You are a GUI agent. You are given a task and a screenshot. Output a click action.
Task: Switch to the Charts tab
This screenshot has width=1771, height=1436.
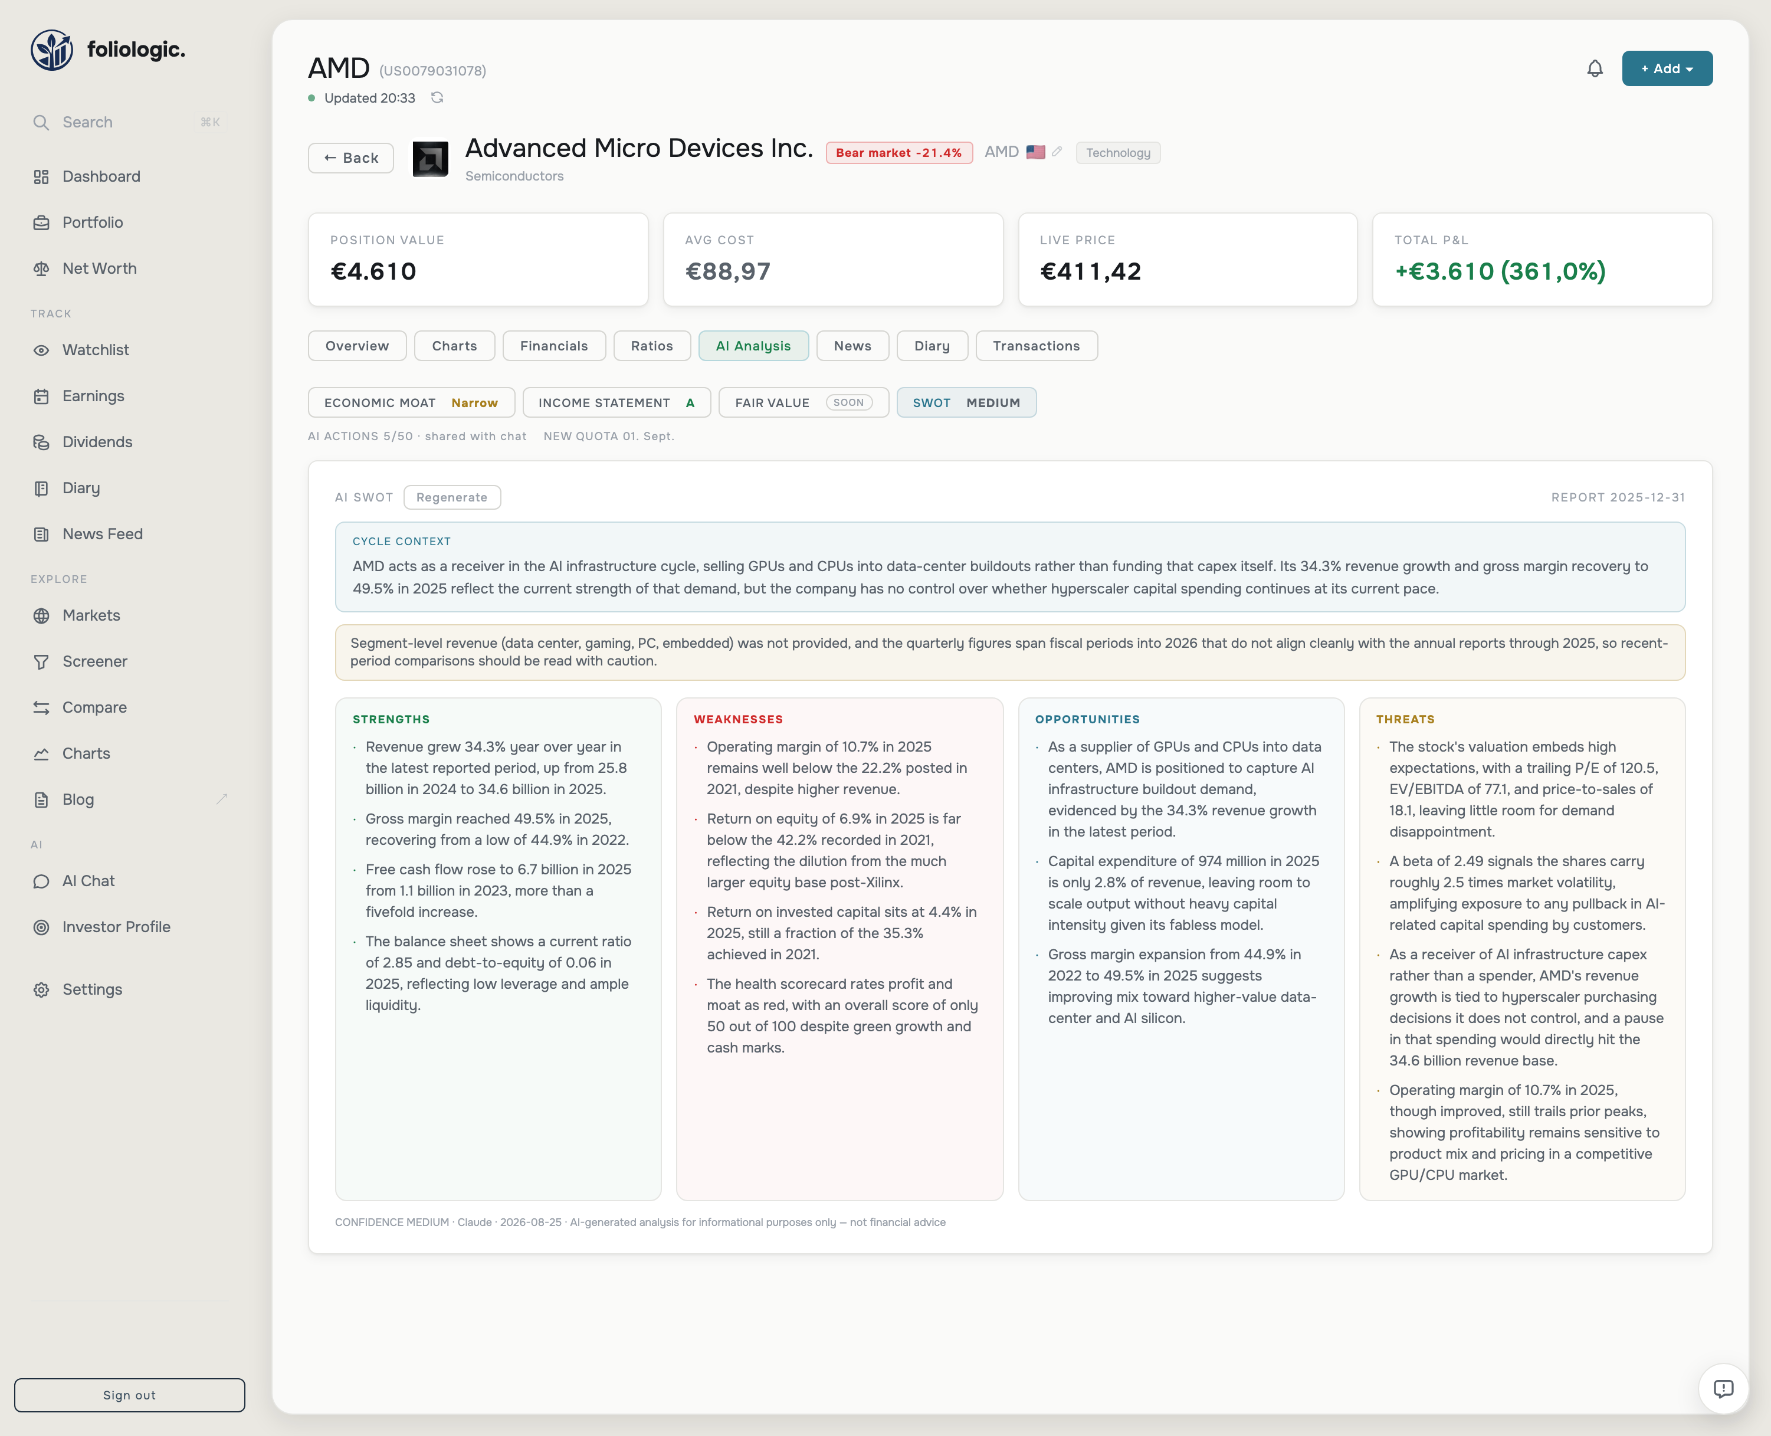[x=454, y=346]
